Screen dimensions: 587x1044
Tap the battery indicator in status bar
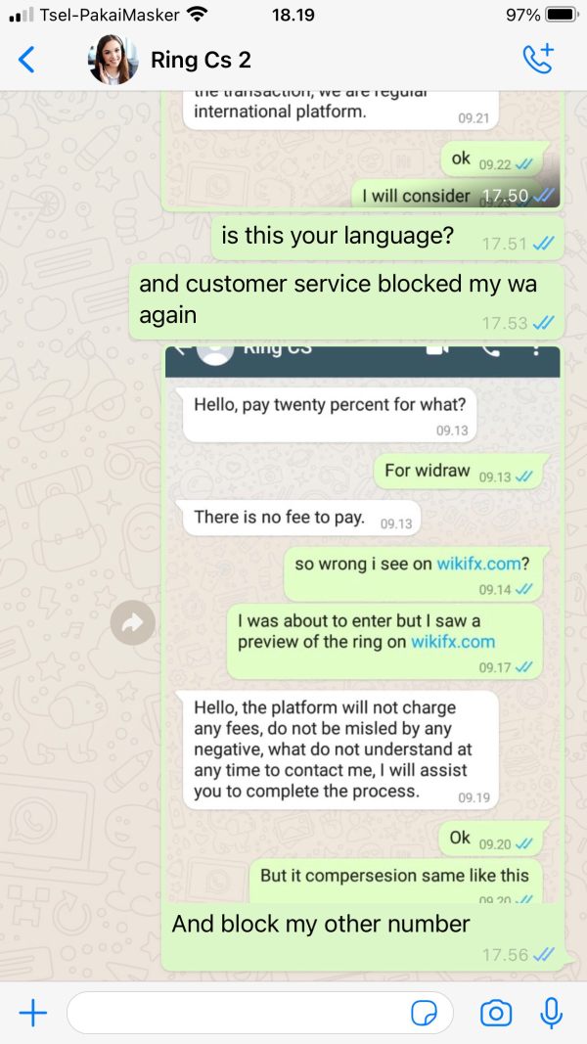[563, 15]
